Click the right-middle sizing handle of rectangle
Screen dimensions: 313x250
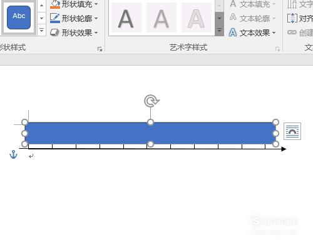275,133
